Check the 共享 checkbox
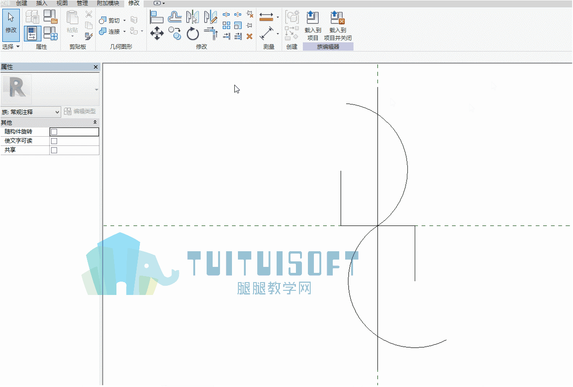573x387 pixels. 54,150
